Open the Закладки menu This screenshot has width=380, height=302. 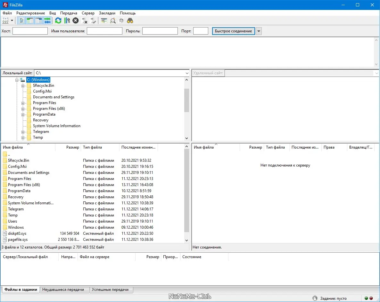pos(107,13)
